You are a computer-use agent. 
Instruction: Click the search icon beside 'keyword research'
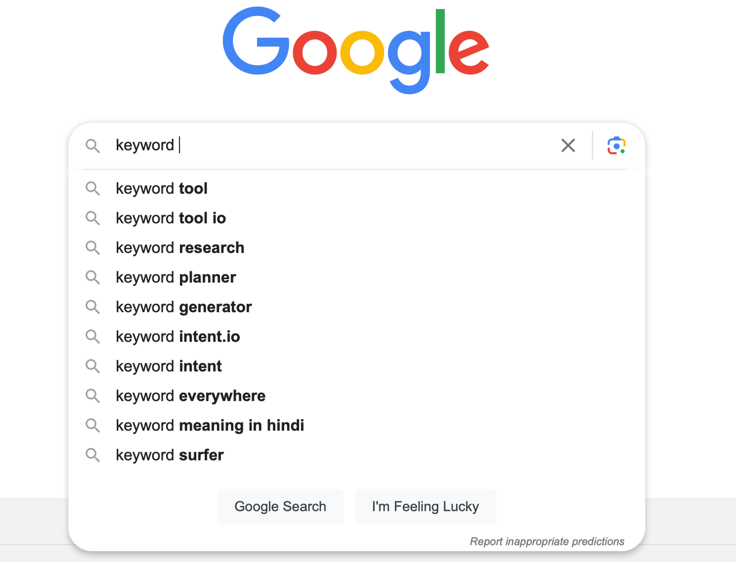(x=93, y=248)
